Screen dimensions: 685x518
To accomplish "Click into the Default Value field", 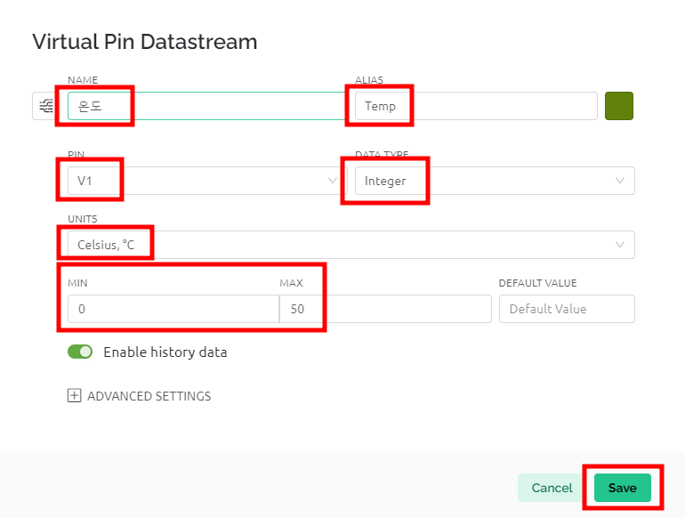I will click(567, 309).
